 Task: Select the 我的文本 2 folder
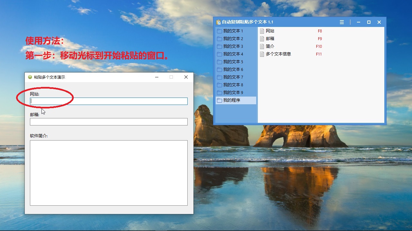(233, 39)
